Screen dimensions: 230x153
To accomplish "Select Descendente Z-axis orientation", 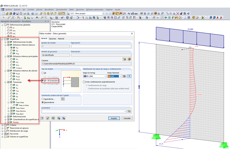I will [43, 102].
